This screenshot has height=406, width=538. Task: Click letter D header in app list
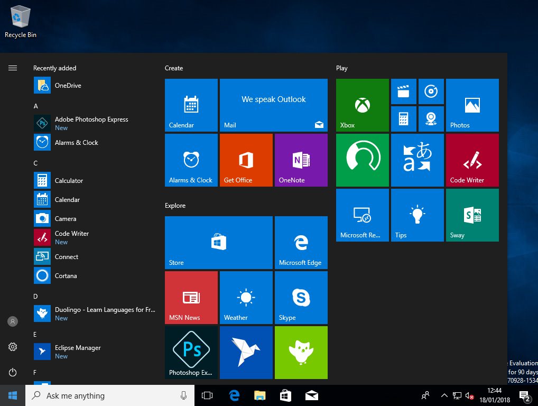pyautogui.click(x=35, y=296)
